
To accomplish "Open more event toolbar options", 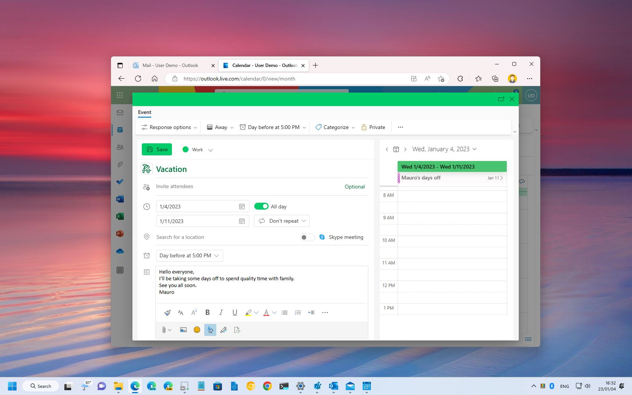I will 401,127.
